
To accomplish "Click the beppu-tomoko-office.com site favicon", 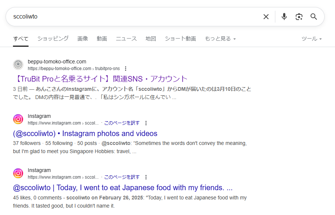I will coord(18,64).
